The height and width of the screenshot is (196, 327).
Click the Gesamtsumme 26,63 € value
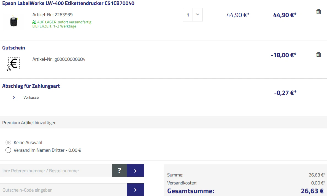tap(312, 191)
